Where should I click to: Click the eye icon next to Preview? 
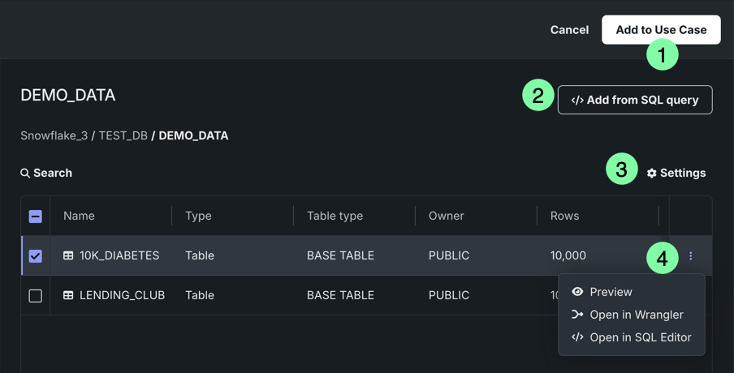[577, 292]
